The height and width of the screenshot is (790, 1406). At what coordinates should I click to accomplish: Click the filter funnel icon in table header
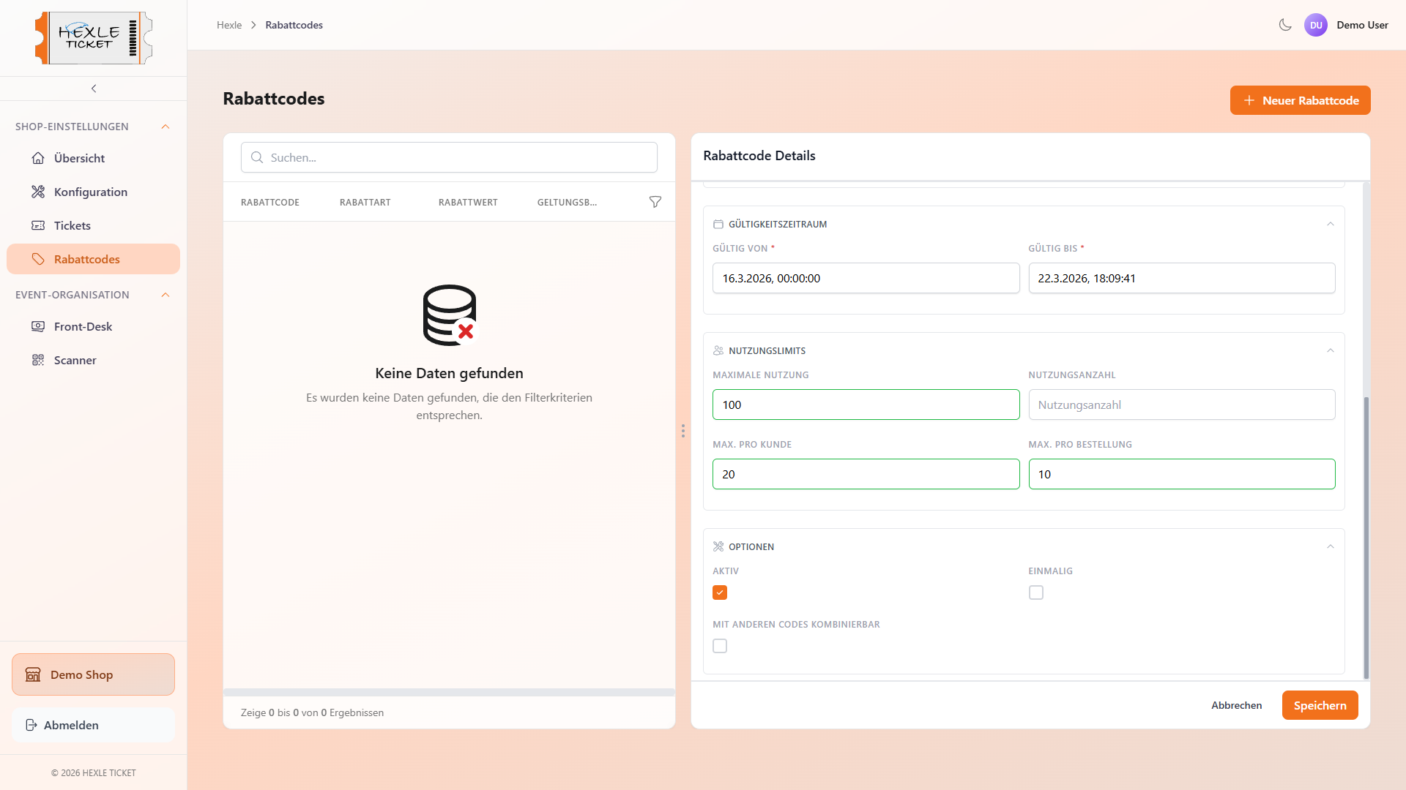click(x=655, y=202)
